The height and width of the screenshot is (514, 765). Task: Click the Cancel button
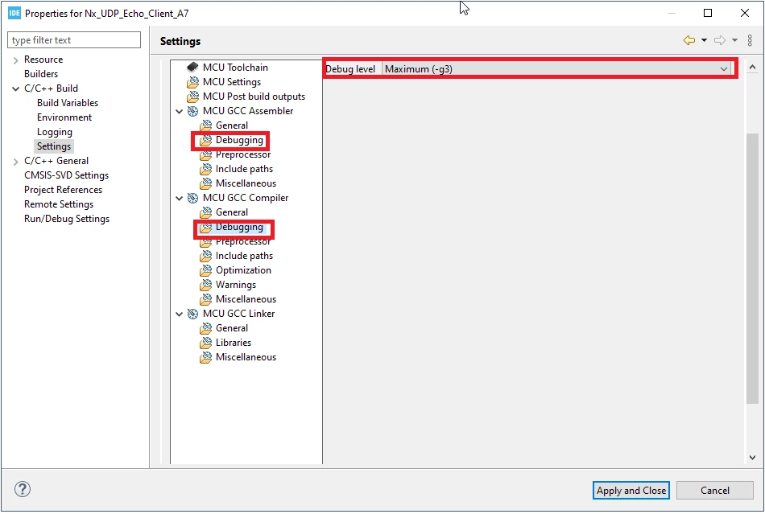(715, 491)
